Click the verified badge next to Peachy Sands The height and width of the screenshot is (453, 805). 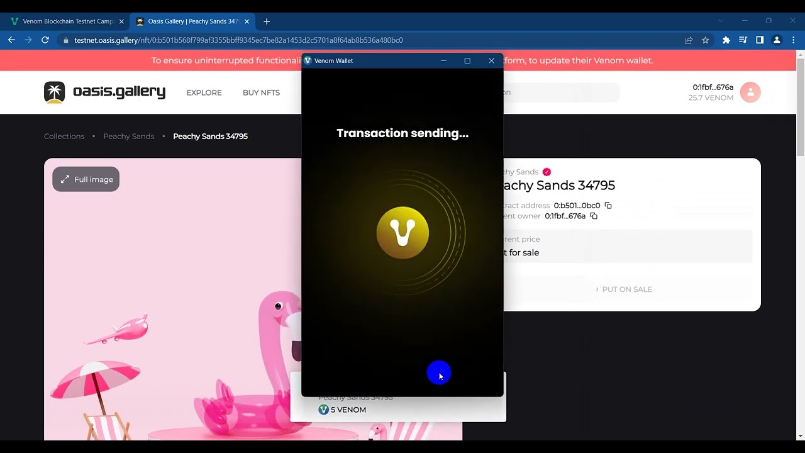[547, 172]
